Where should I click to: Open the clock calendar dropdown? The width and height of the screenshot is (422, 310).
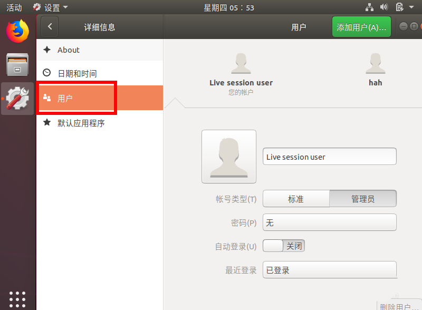(x=229, y=7)
